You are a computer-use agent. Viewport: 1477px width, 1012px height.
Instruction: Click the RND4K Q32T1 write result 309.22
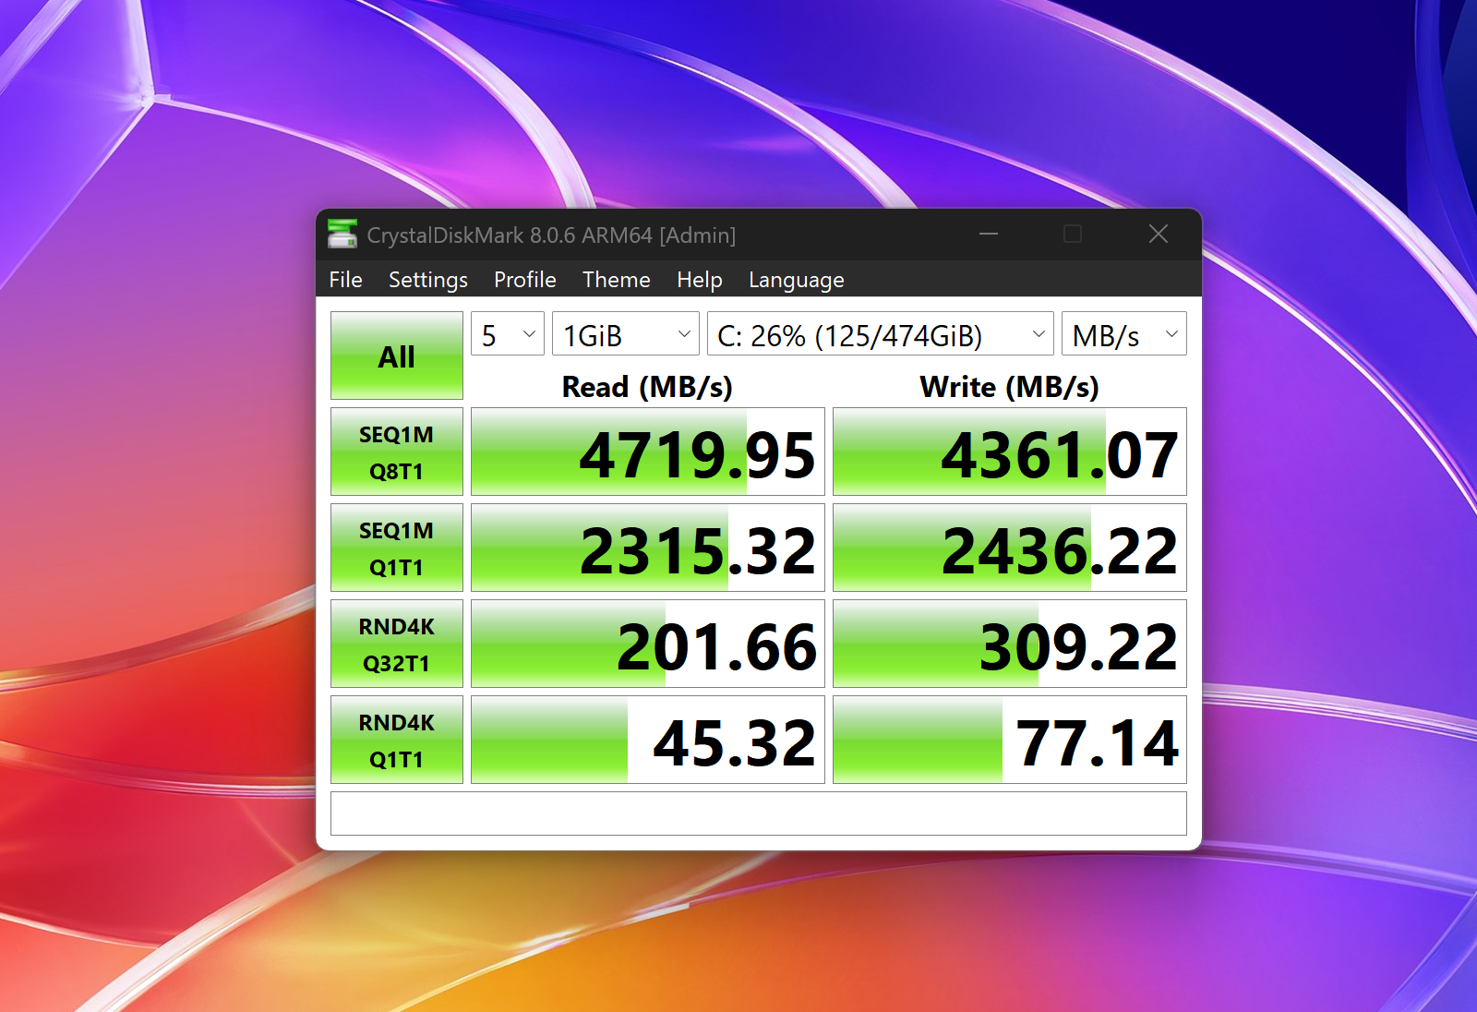1010,644
